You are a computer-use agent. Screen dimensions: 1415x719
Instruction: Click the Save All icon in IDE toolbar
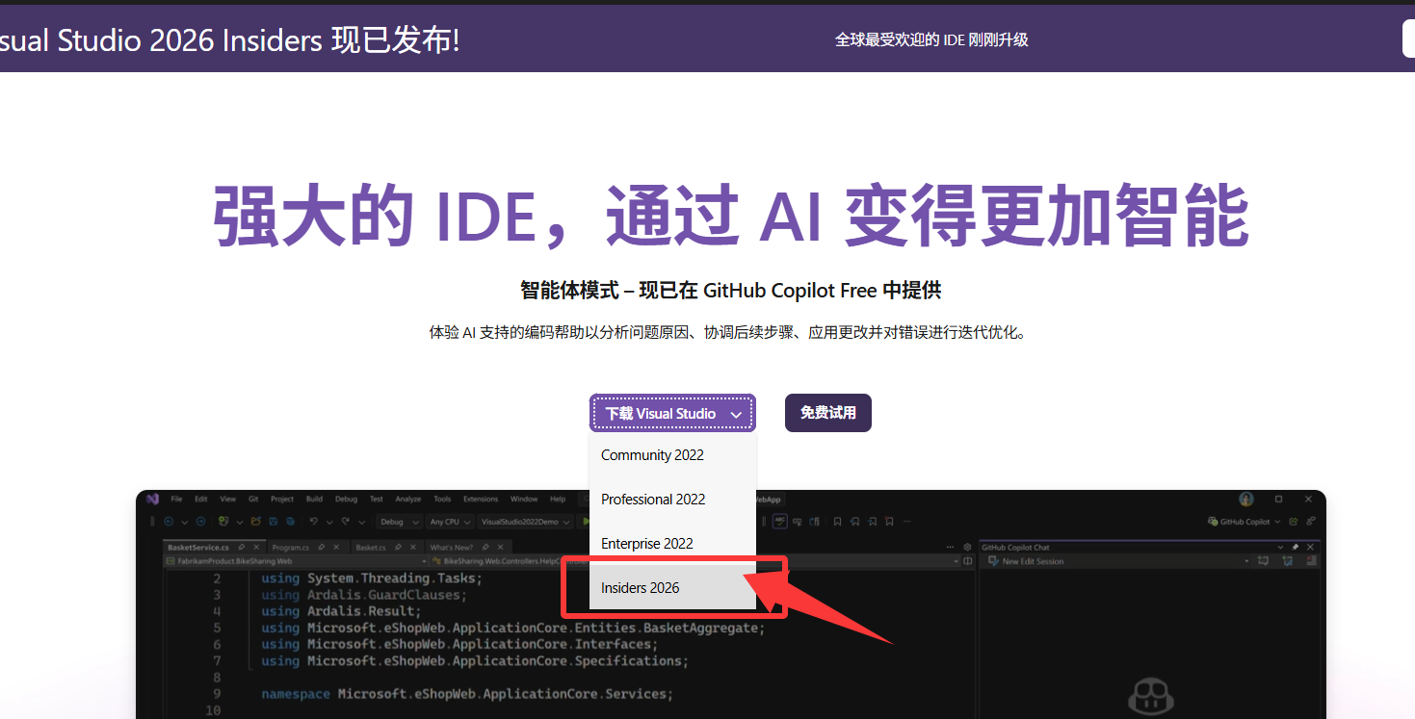(289, 522)
